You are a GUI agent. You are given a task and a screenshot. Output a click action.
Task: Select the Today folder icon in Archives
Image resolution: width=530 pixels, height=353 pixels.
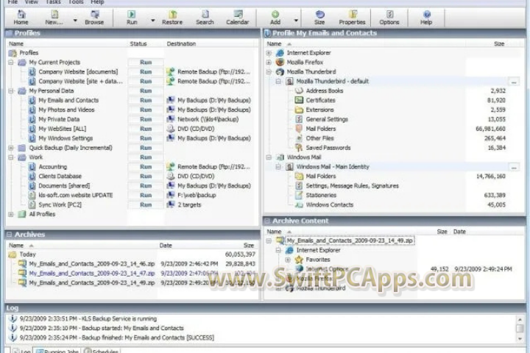click(x=13, y=254)
